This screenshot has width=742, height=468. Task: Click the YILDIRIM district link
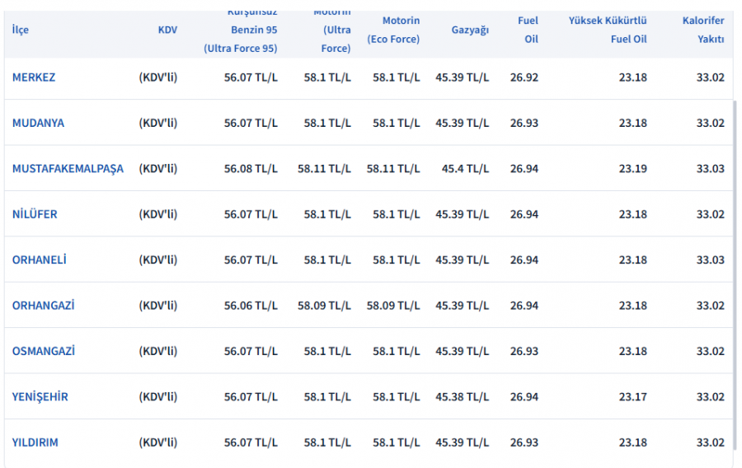[35, 442]
